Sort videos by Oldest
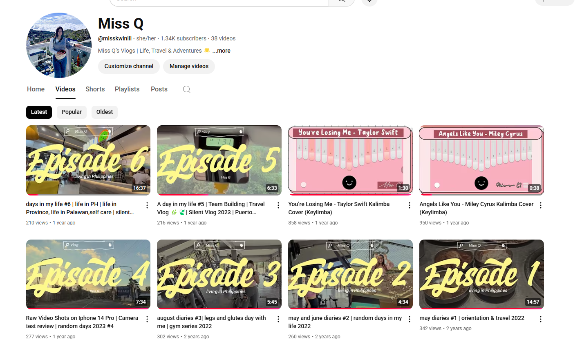This screenshot has height=342, width=582. [x=105, y=112]
